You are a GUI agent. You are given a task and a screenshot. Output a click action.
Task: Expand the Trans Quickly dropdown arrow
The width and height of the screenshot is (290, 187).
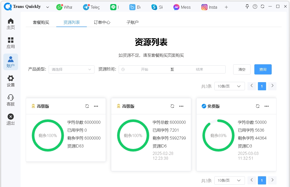point(48,7)
